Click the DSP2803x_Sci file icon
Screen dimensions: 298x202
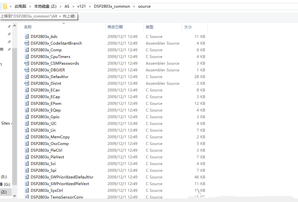27,163
